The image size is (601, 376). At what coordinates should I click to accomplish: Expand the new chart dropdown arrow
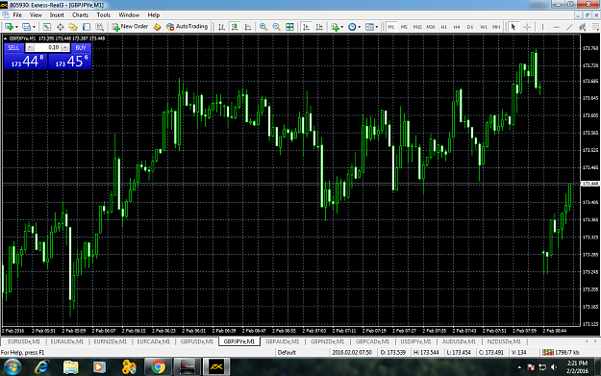[x=16, y=27]
